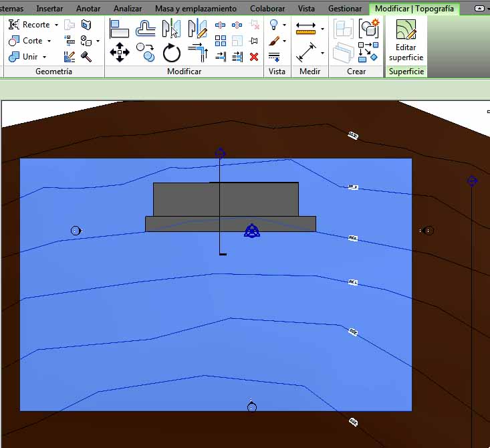Click the Editar superficie button
490x448 pixels.
pyautogui.click(x=405, y=40)
